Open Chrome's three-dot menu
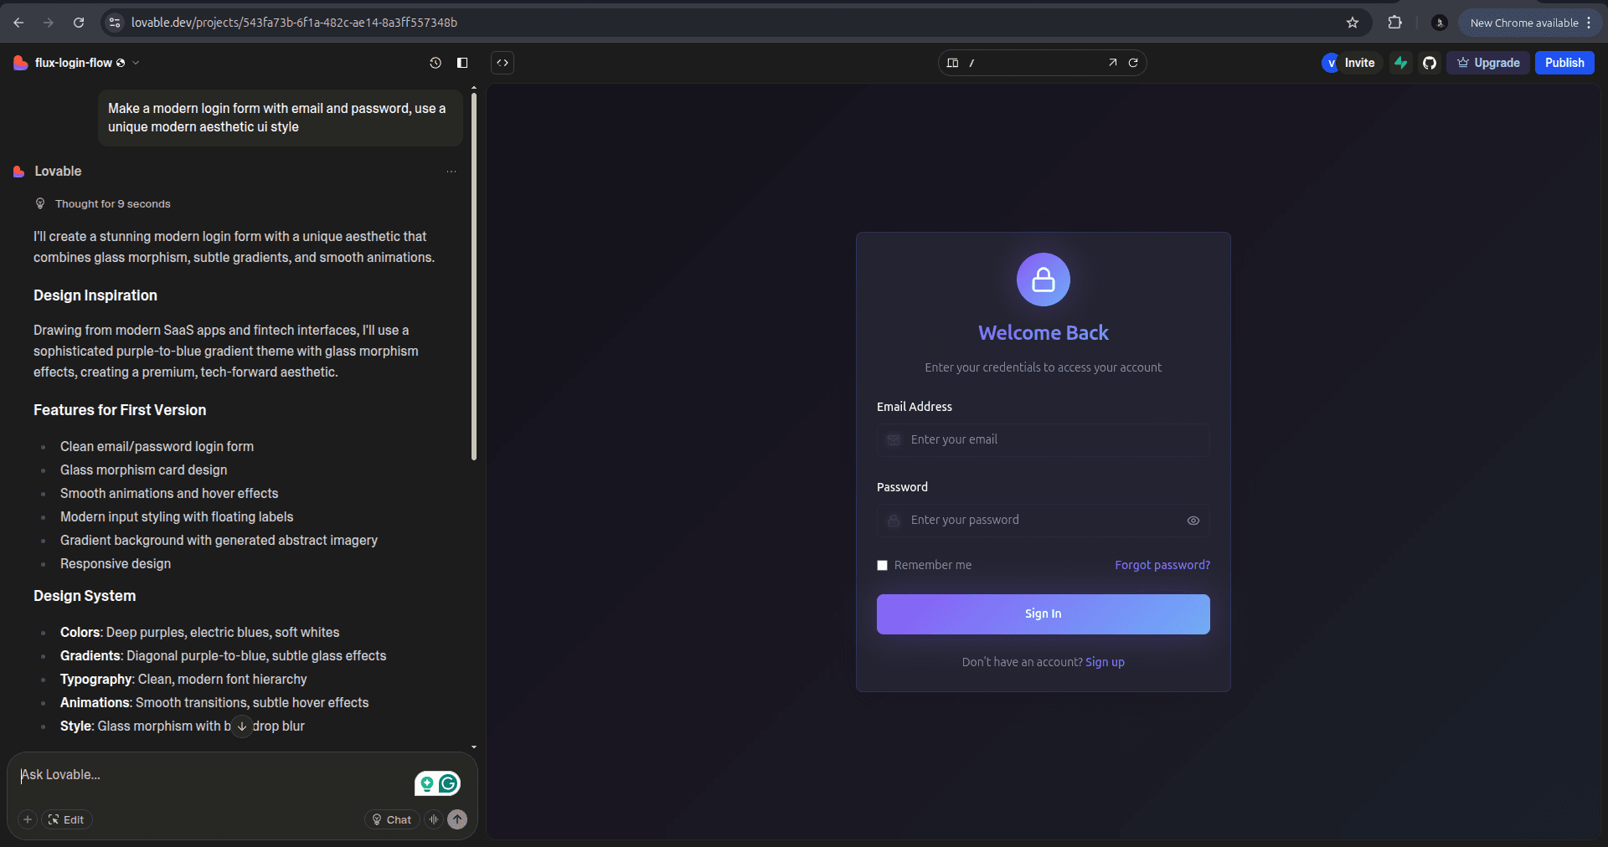Screen dimensions: 1608x847 pos(1589,23)
